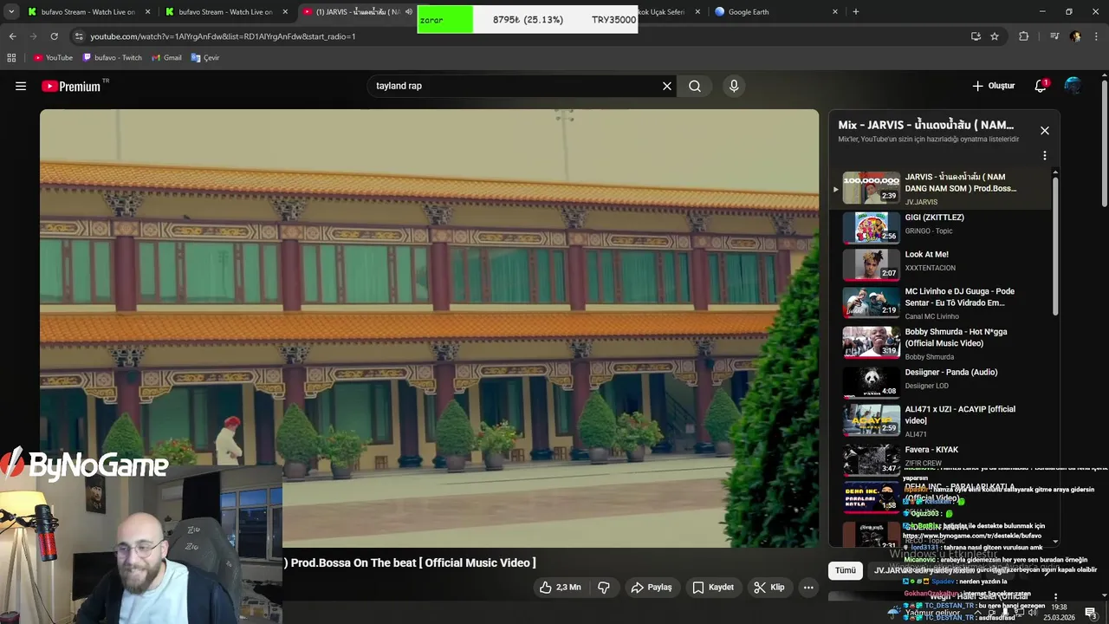
Task: Play MC Livinho e DJ Guuga track
Action: pyautogui.click(x=942, y=302)
